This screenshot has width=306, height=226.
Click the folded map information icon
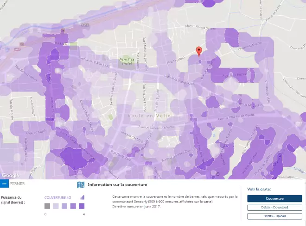tap(81, 184)
